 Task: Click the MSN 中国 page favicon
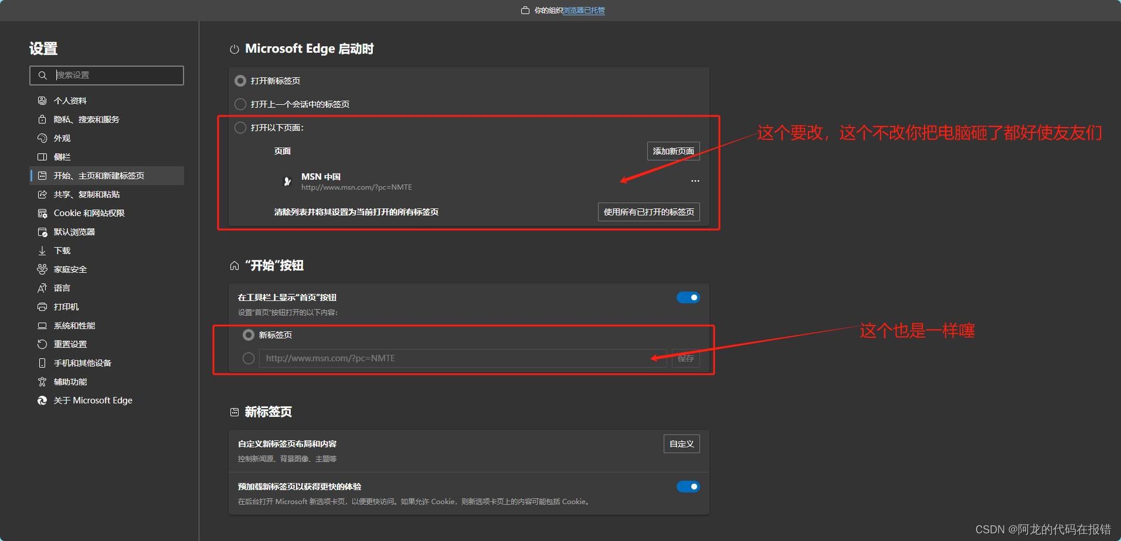(287, 182)
